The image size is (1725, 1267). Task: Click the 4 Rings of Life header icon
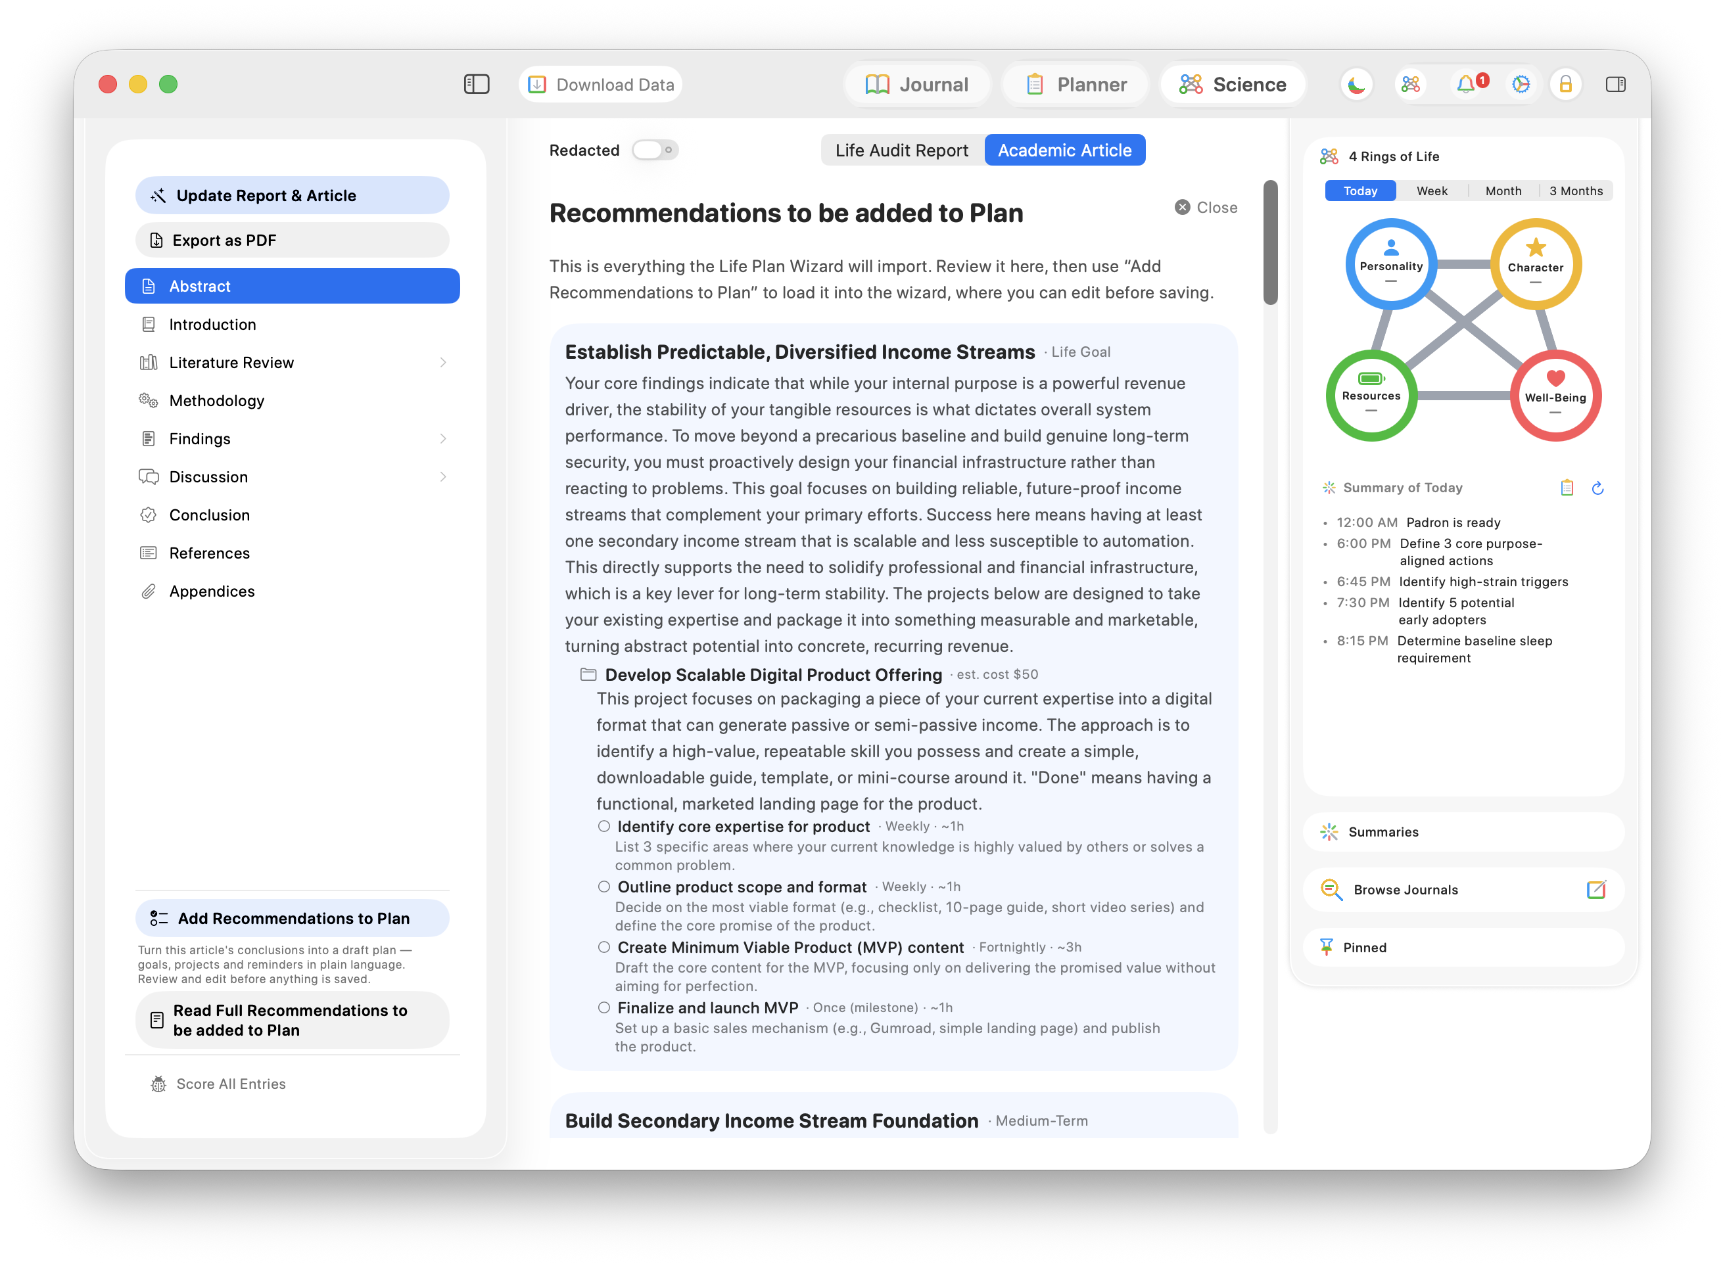(x=1329, y=156)
